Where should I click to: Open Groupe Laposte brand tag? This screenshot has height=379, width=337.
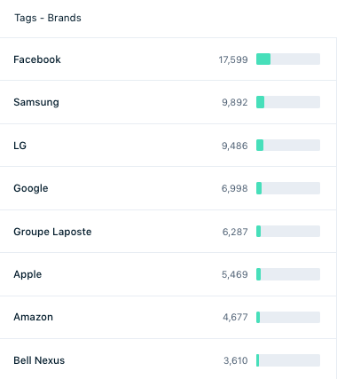52,232
